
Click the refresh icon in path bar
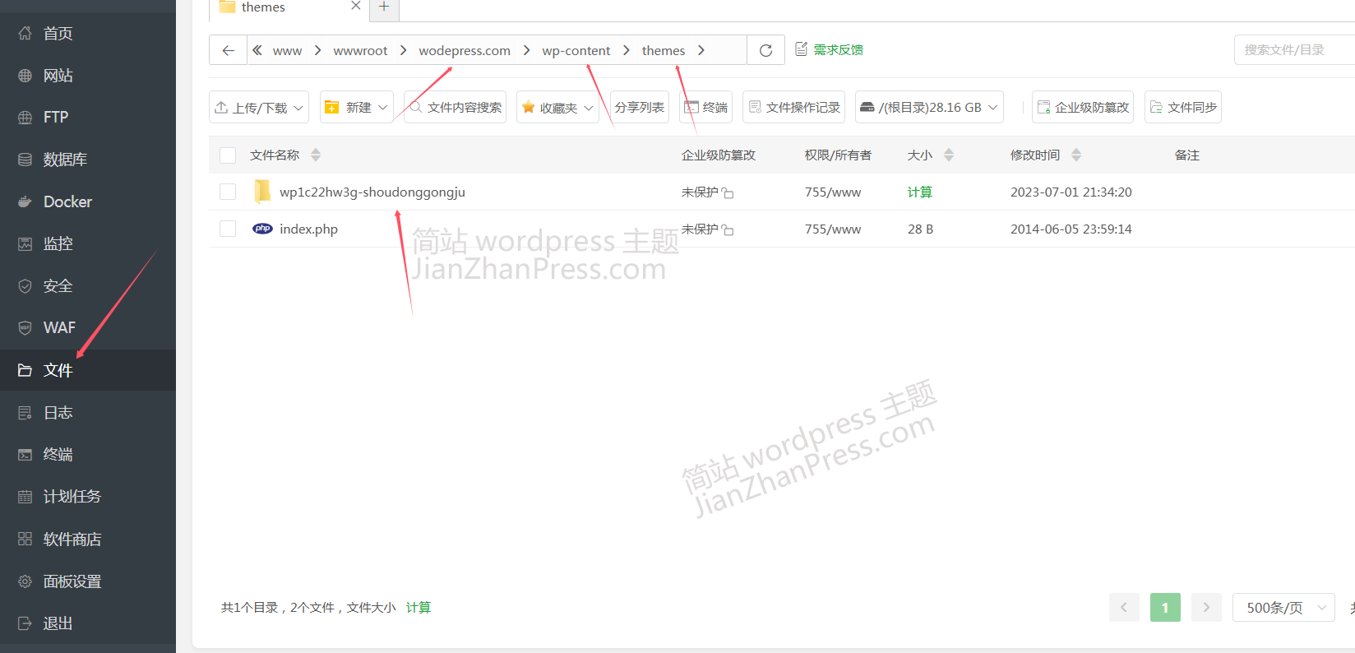(x=765, y=50)
